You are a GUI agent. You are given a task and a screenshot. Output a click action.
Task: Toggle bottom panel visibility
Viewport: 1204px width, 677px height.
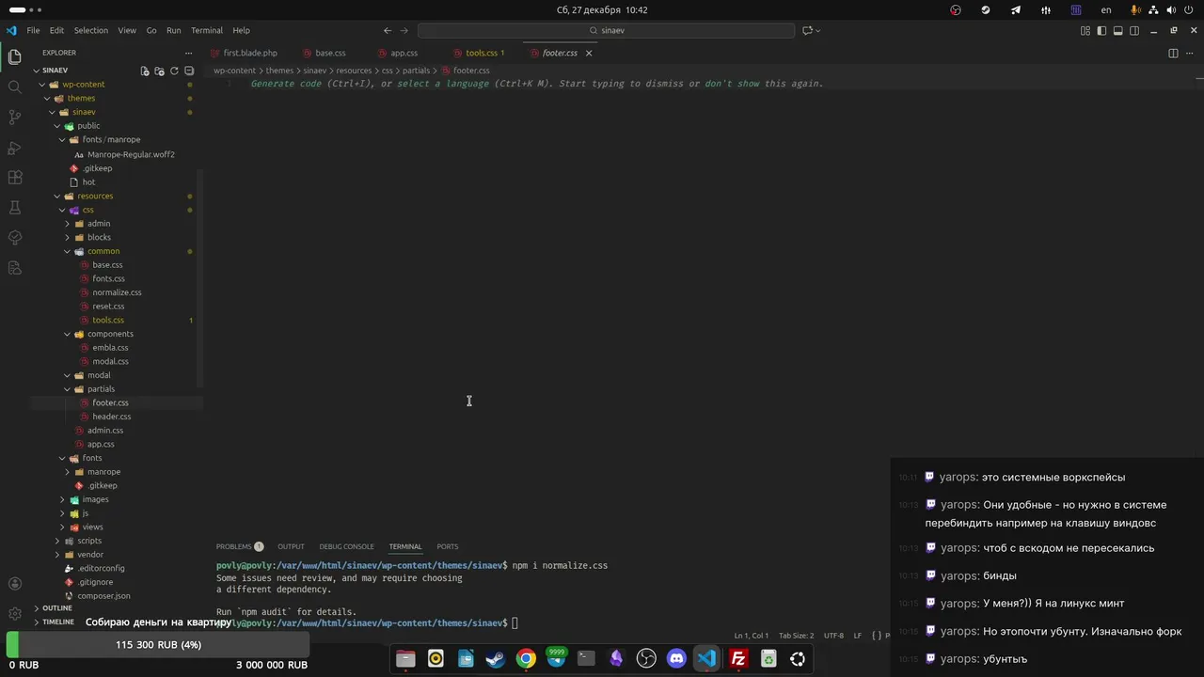click(x=1117, y=30)
